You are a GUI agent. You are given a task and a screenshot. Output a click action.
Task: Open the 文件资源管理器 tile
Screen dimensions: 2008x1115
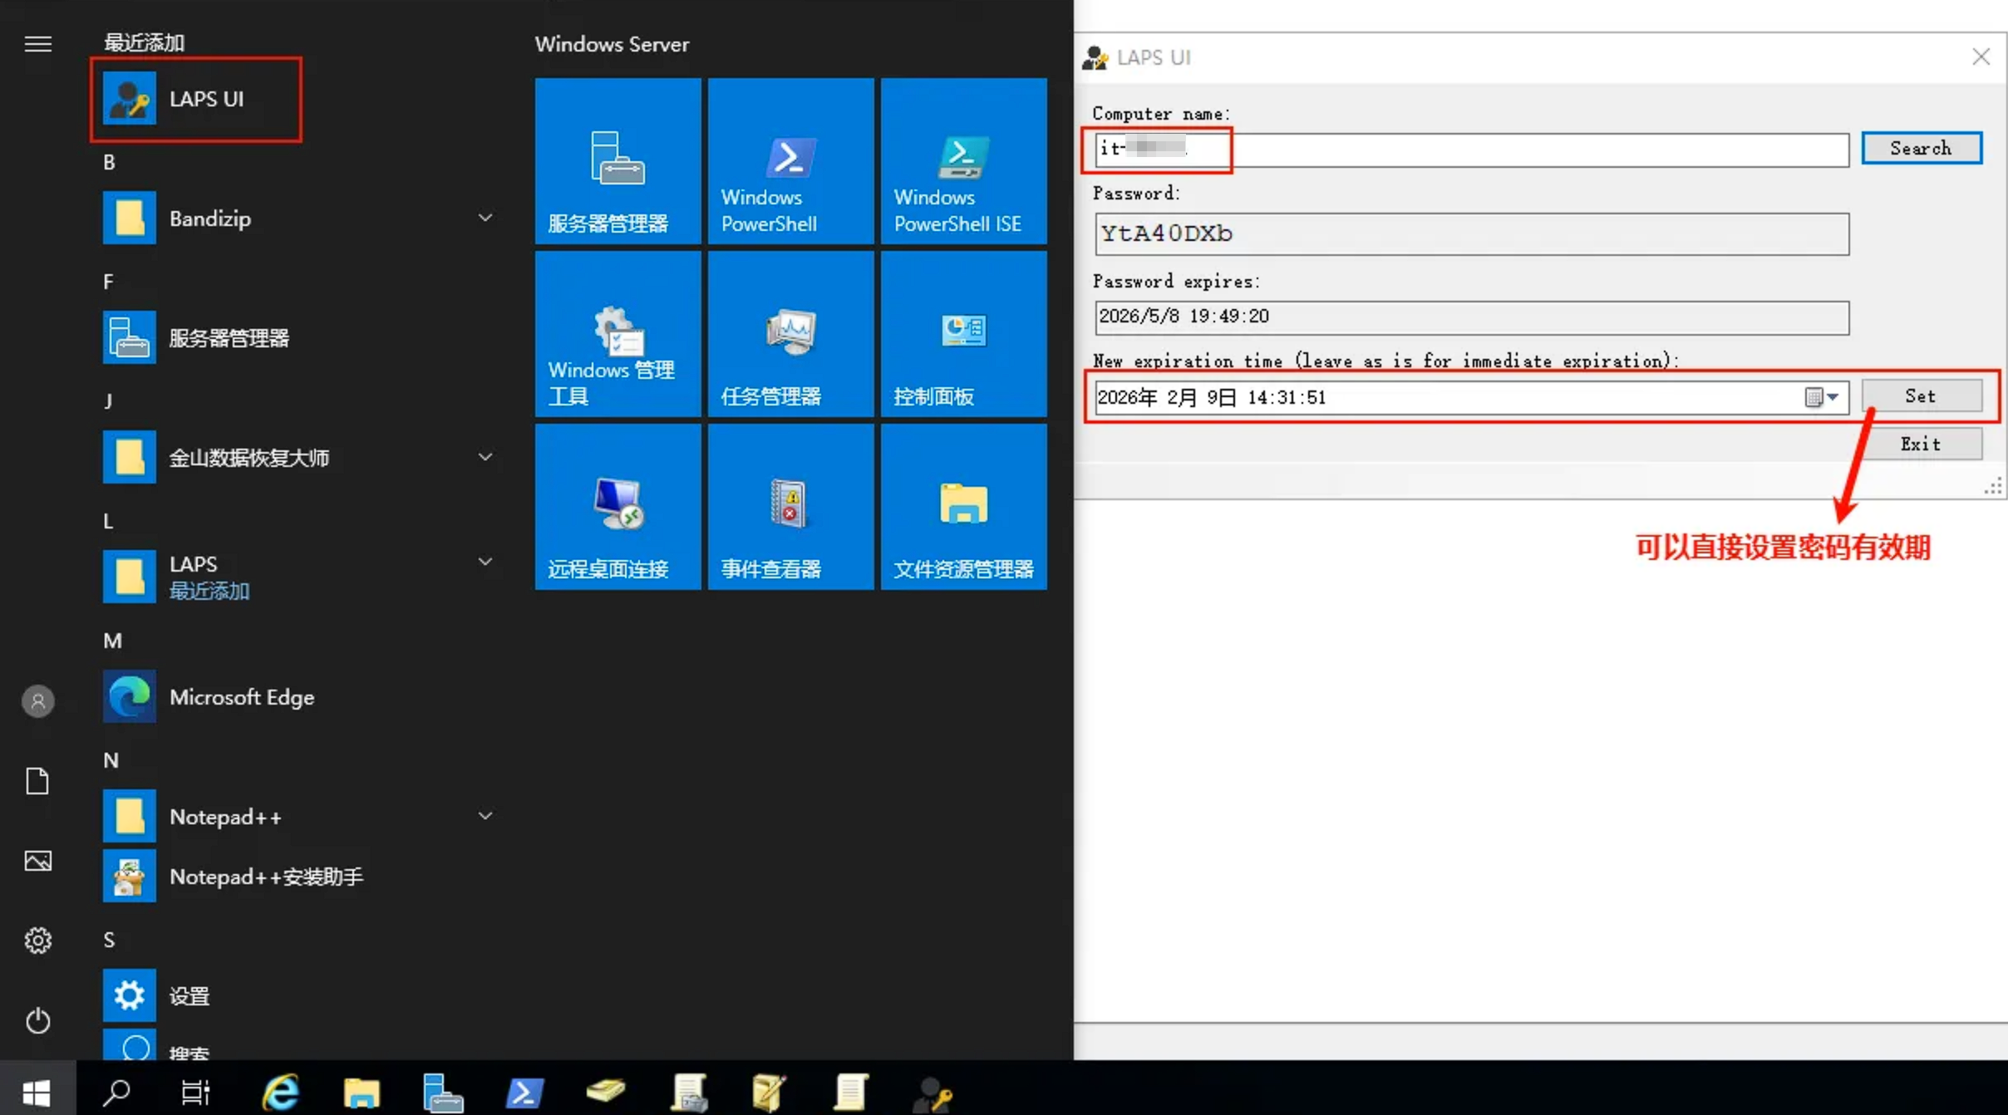(963, 507)
